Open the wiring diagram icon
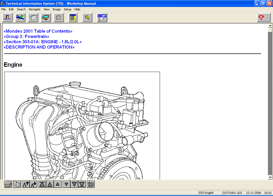Screen dimensions: 273x196 coord(59,17)
